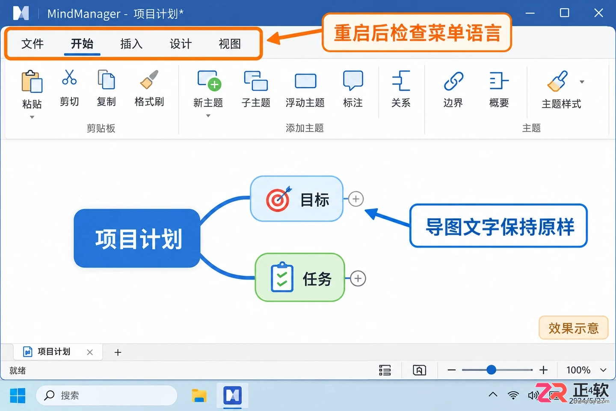
Task: Select the 目标 topic node
Action: click(x=296, y=199)
